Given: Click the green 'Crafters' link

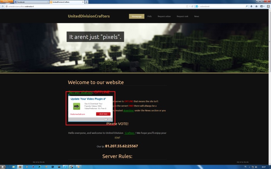Looking at the screenshot, I should click(x=129, y=133).
